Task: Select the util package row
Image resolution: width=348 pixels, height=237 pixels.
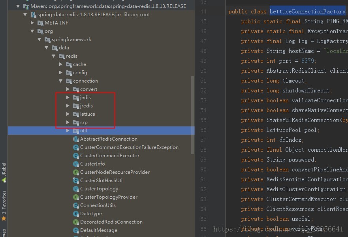Action: [x=101, y=130]
